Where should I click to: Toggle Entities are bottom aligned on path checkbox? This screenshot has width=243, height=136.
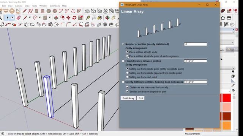click(x=128, y=91)
